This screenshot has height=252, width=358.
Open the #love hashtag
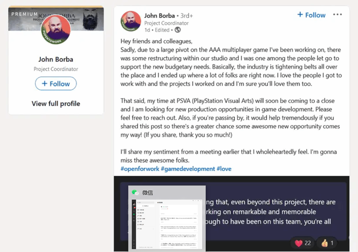224,169
